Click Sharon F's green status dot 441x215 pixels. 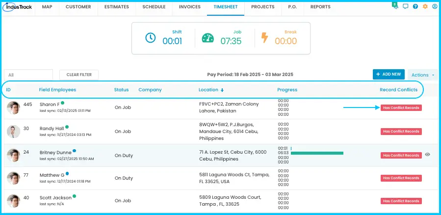pyautogui.click(x=62, y=103)
